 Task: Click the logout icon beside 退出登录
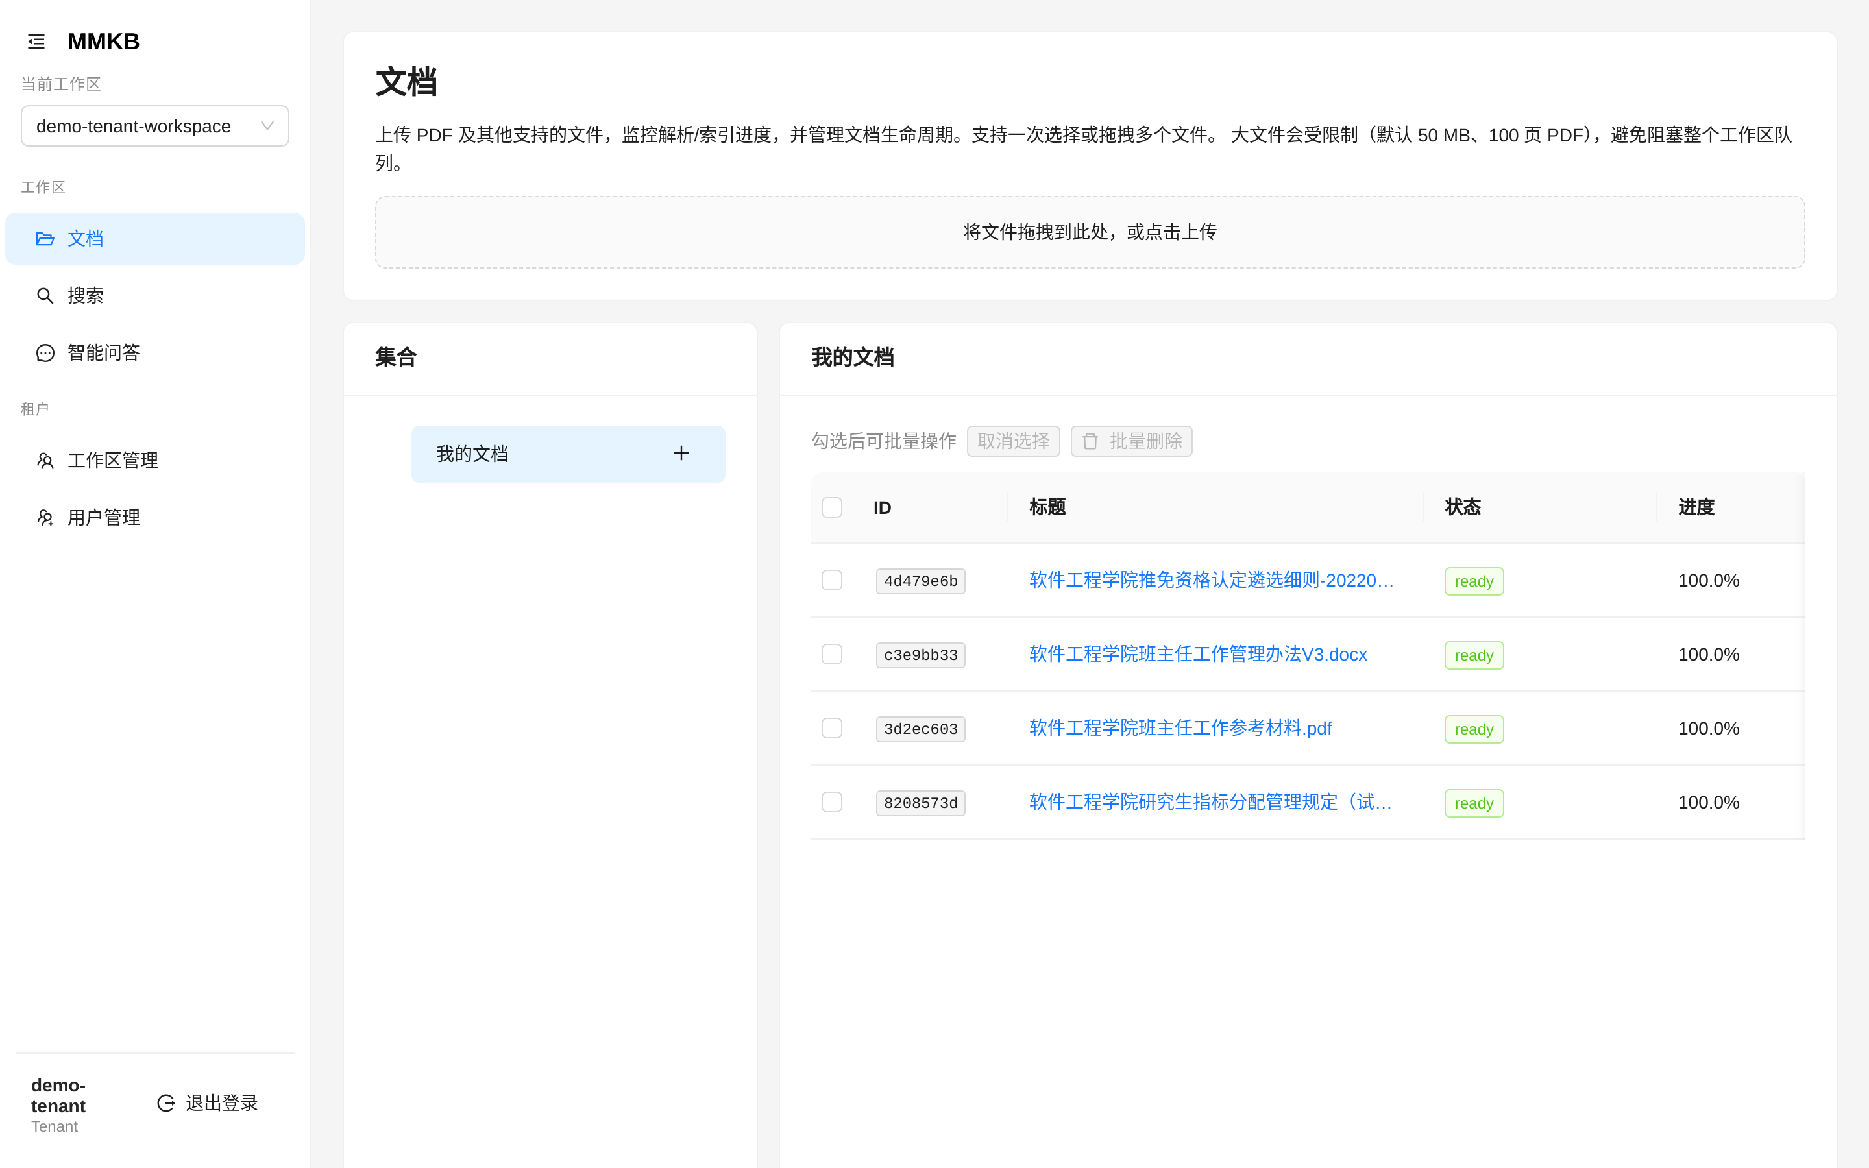pos(165,1103)
